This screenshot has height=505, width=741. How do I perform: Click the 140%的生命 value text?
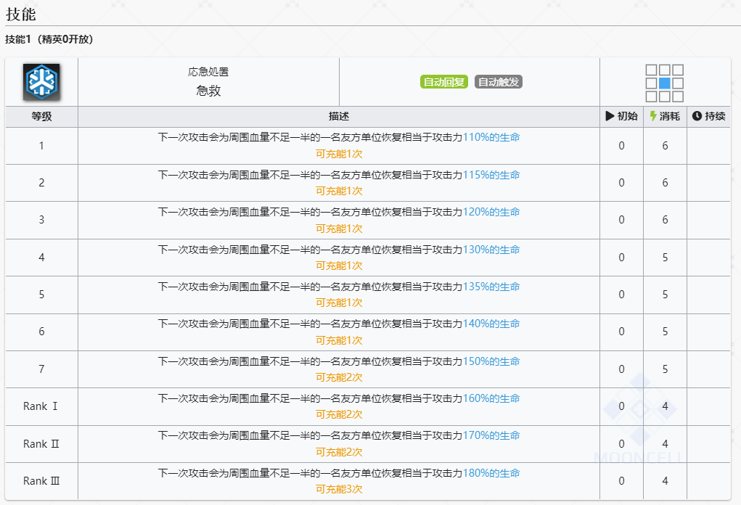pos(491,324)
